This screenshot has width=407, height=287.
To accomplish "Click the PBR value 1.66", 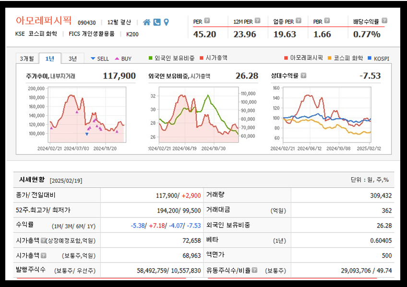I will [322, 34].
